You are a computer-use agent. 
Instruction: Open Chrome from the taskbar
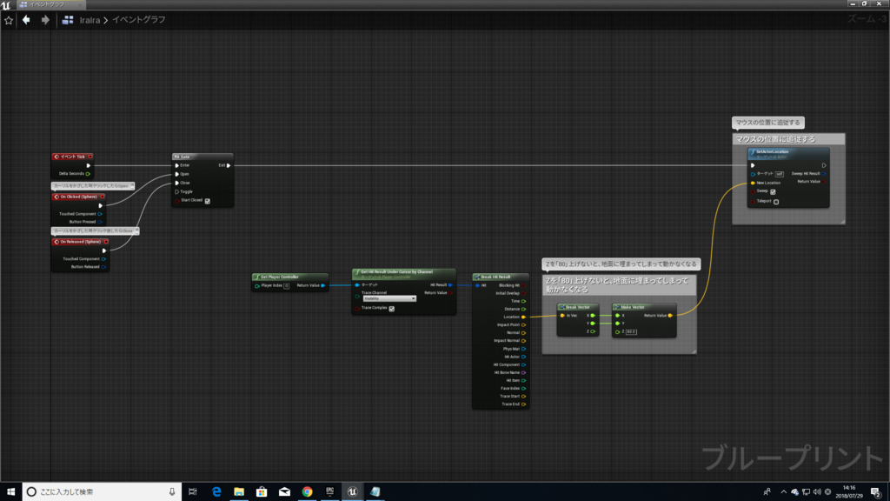coord(307,492)
